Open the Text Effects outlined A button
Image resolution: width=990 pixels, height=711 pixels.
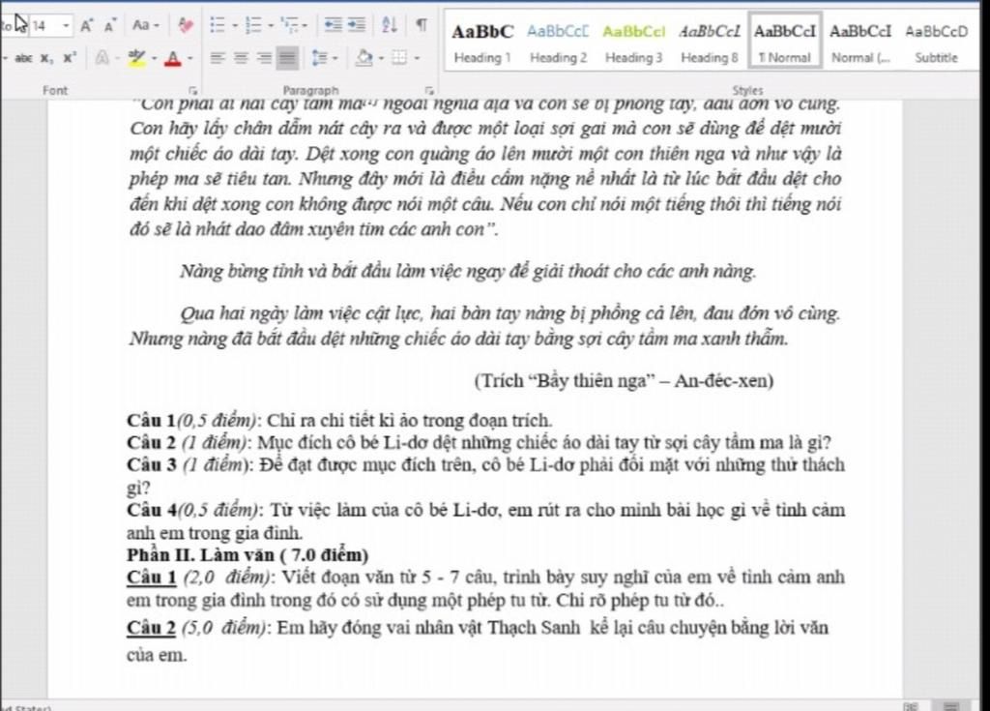[102, 58]
